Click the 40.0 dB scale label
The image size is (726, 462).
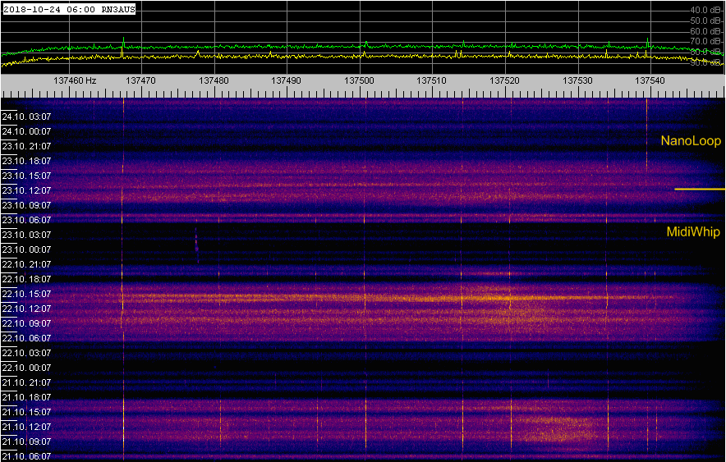(705, 11)
